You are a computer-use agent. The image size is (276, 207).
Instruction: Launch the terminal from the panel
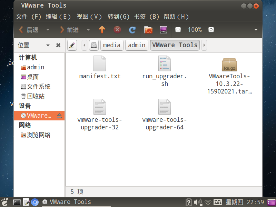pyautogui.click(x=17, y=203)
